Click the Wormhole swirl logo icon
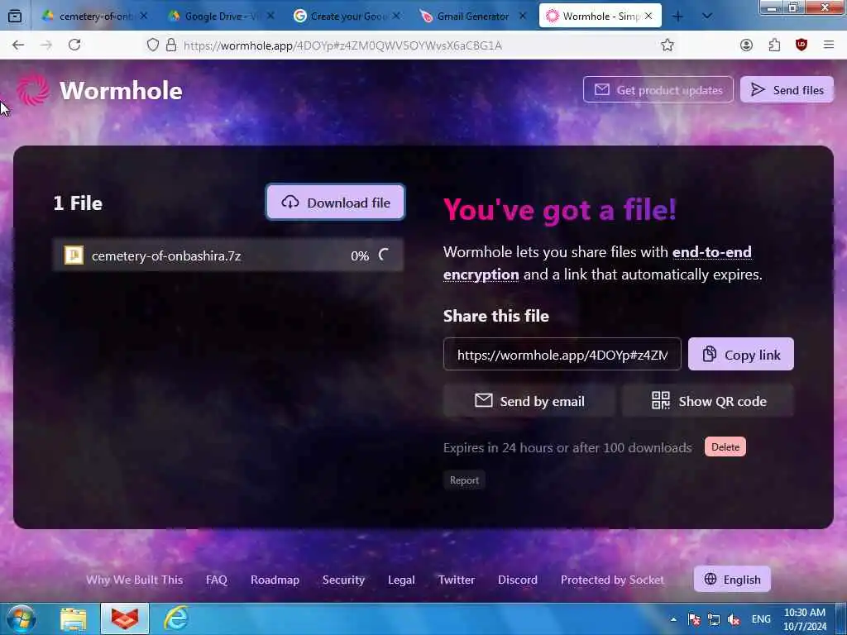 pyautogui.click(x=32, y=89)
